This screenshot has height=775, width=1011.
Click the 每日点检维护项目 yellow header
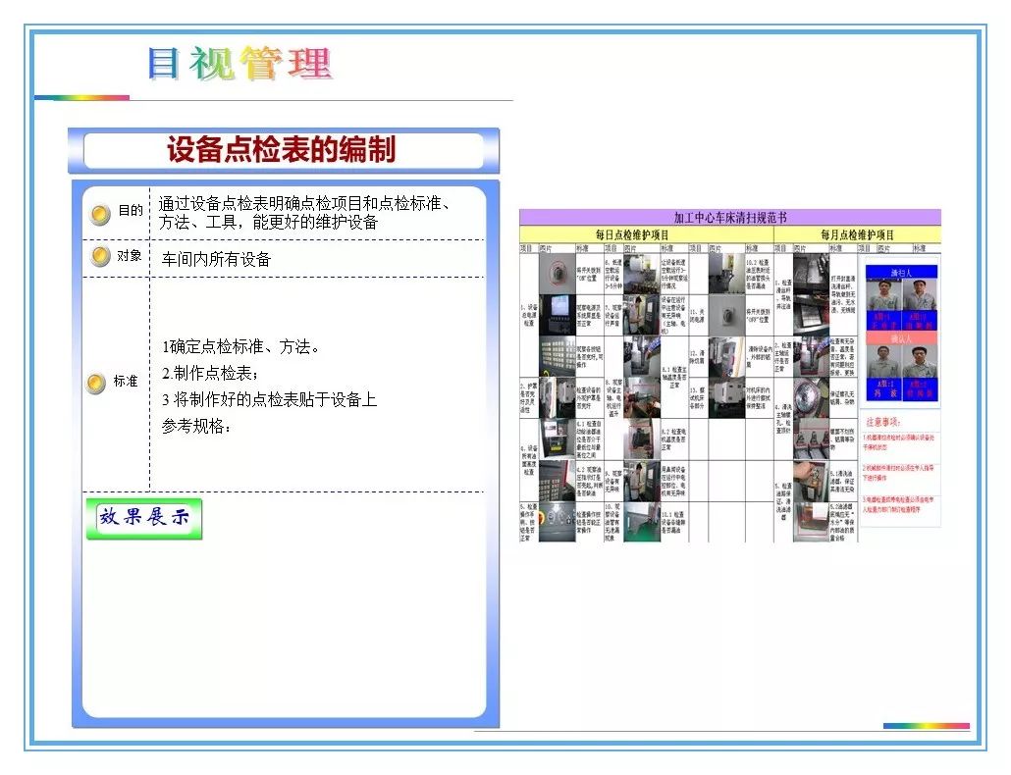click(x=646, y=235)
